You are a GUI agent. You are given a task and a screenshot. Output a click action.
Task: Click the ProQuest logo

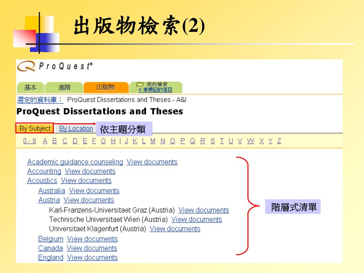55,66
